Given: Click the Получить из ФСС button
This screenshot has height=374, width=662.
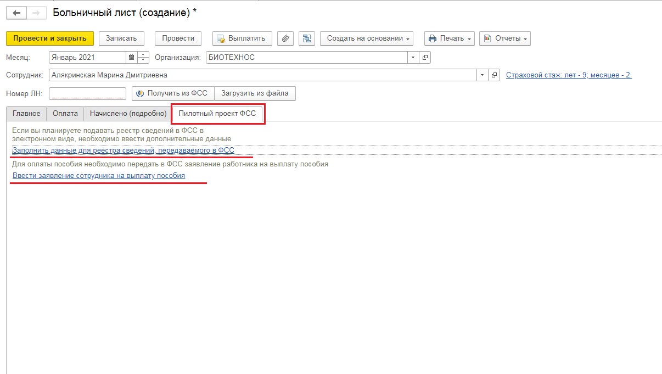Looking at the screenshot, I should 172,93.
